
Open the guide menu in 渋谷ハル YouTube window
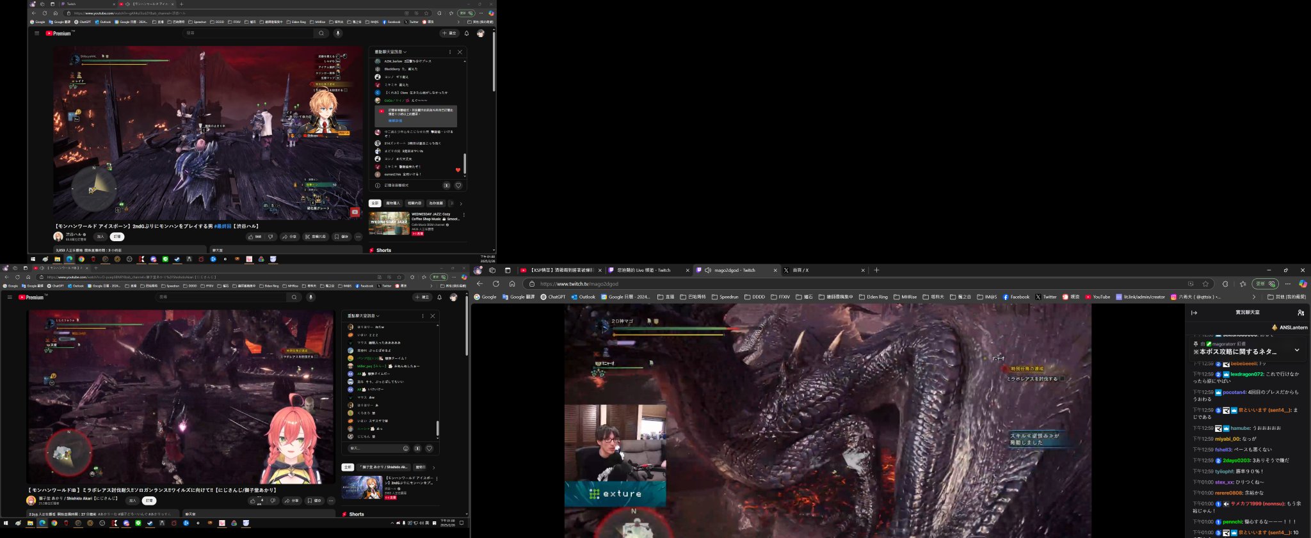click(36, 33)
